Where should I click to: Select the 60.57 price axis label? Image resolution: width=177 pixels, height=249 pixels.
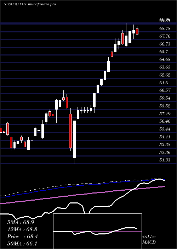coord(165,90)
